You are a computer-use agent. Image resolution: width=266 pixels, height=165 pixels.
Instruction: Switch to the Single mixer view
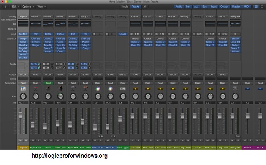click(125, 7)
